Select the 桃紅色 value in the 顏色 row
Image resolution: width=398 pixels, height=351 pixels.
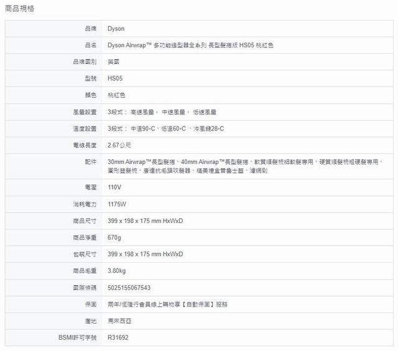[x=116, y=96]
